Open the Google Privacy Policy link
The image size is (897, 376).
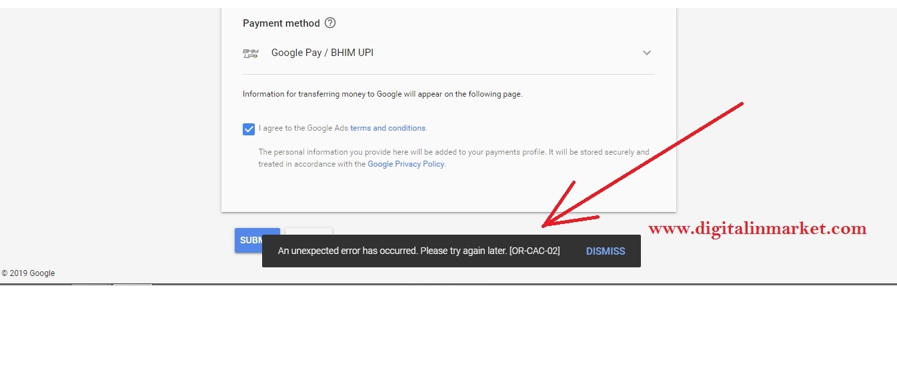pos(406,164)
